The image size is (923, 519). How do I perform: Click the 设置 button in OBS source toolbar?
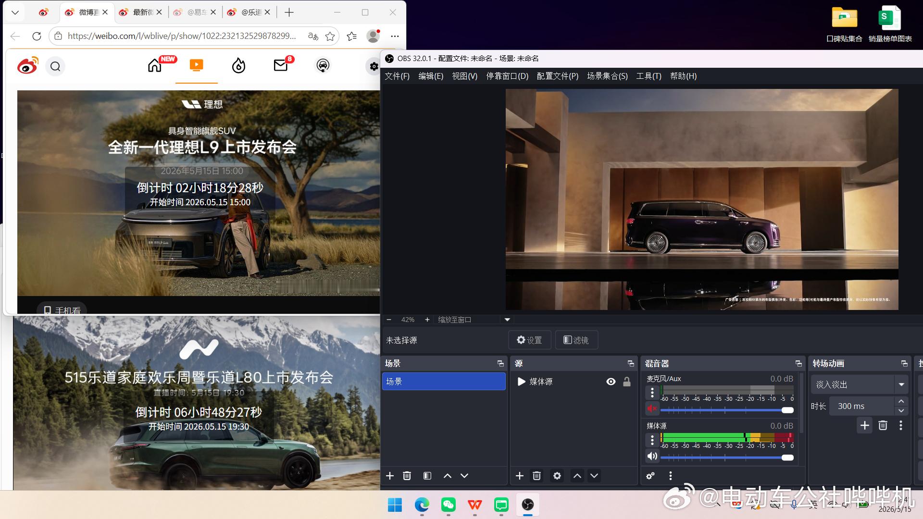coord(529,340)
